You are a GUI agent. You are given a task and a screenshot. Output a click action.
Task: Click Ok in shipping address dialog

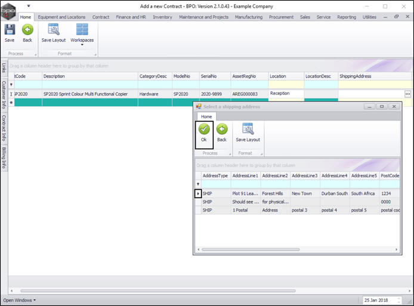point(204,135)
